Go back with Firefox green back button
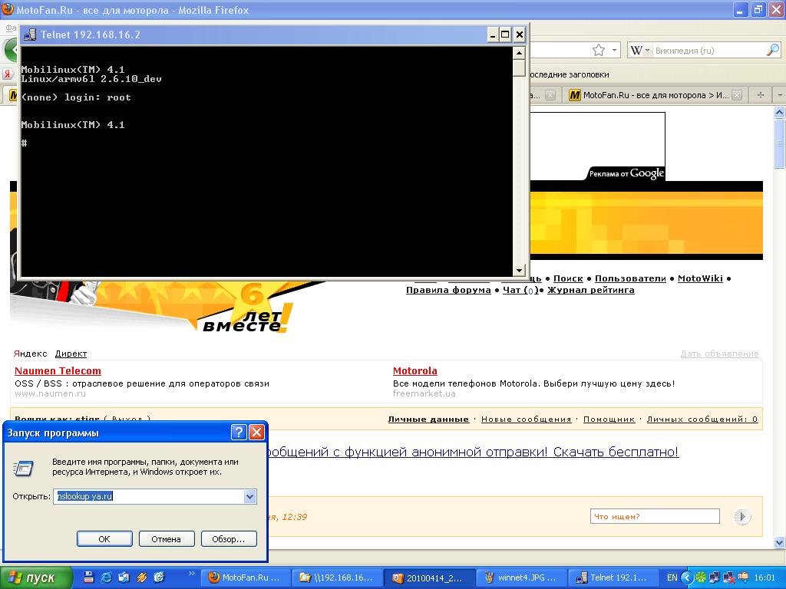 (x=10, y=50)
